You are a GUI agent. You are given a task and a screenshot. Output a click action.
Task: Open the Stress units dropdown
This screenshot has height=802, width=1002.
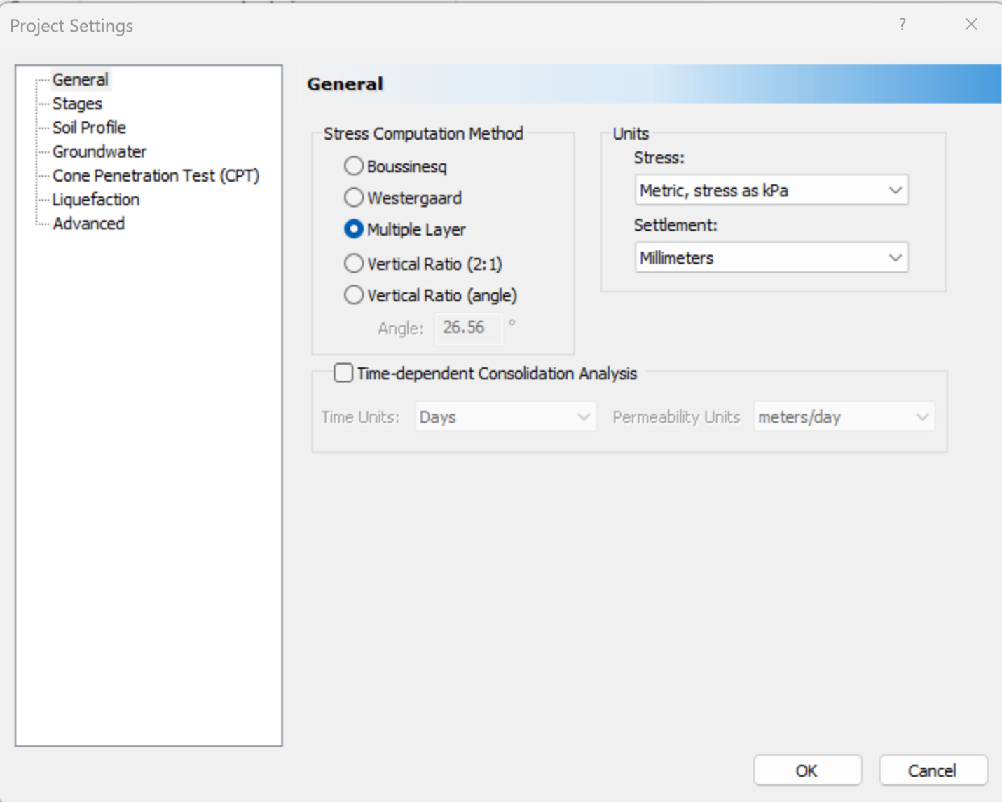click(771, 190)
